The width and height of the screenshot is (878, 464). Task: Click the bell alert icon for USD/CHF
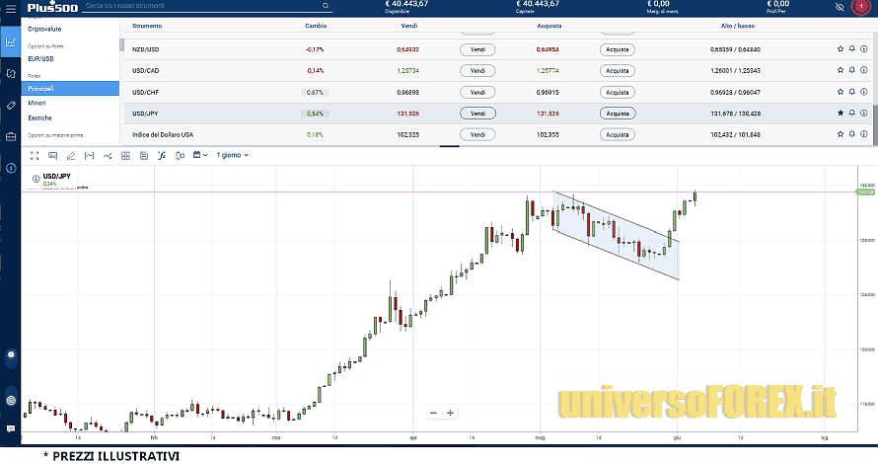tap(851, 92)
